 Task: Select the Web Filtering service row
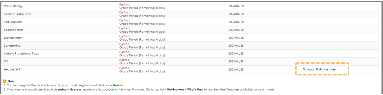click(x=190, y=6)
